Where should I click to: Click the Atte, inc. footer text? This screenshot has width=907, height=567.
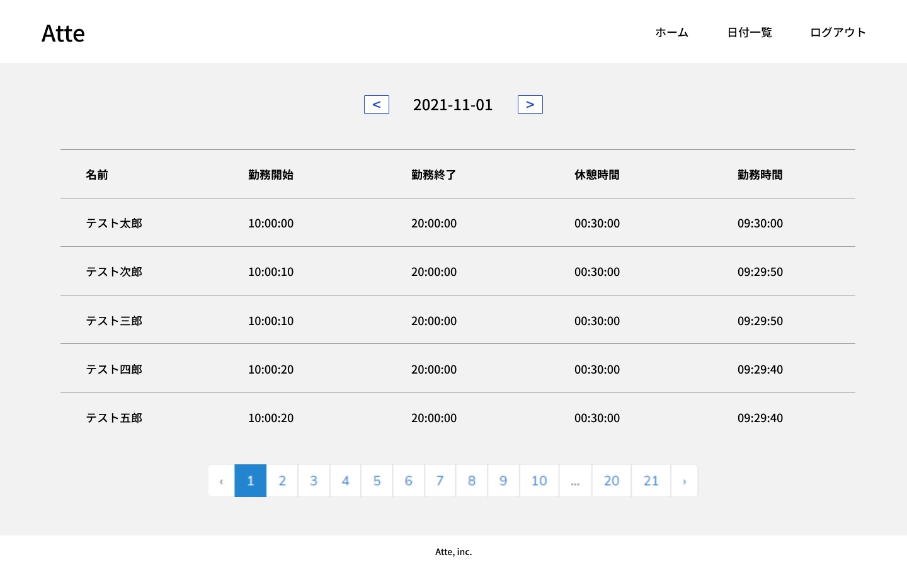[x=453, y=551]
